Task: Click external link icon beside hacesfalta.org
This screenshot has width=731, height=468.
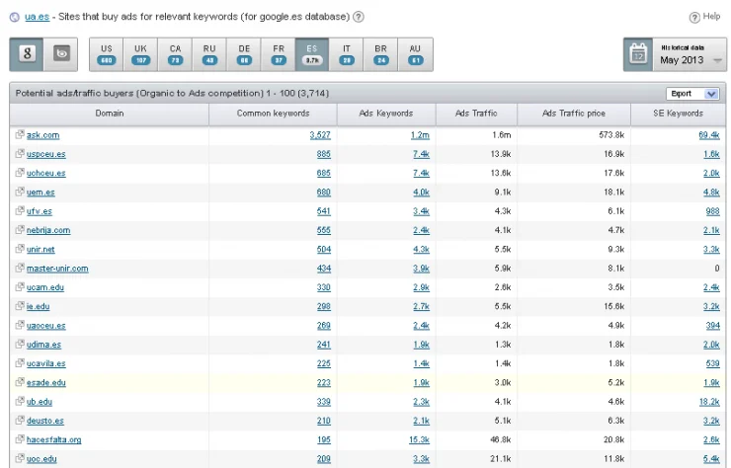Action: (x=20, y=439)
